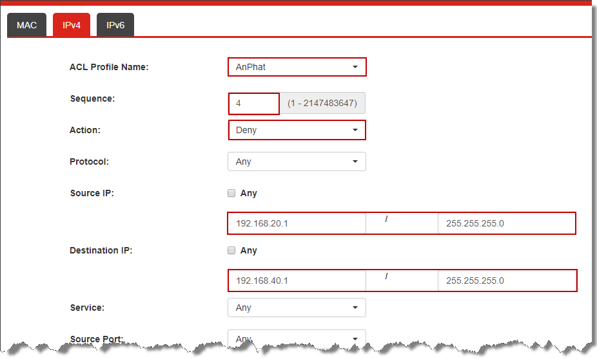Screen dimensions: 597x359
Task: Open the Service dropdown
Action: 297,308
